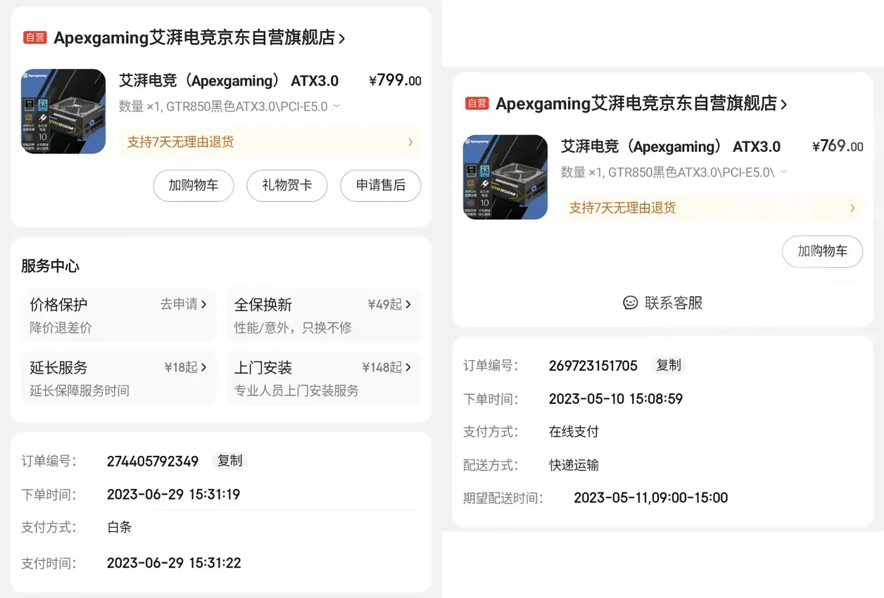This screenshot has height=598, width=884.
Task: Open 全保换新 service option
Action: click(323, 314)
